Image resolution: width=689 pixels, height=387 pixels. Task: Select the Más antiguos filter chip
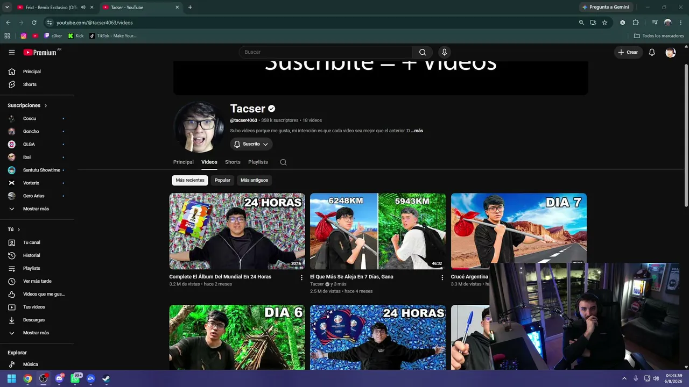[x=254, y=181]
